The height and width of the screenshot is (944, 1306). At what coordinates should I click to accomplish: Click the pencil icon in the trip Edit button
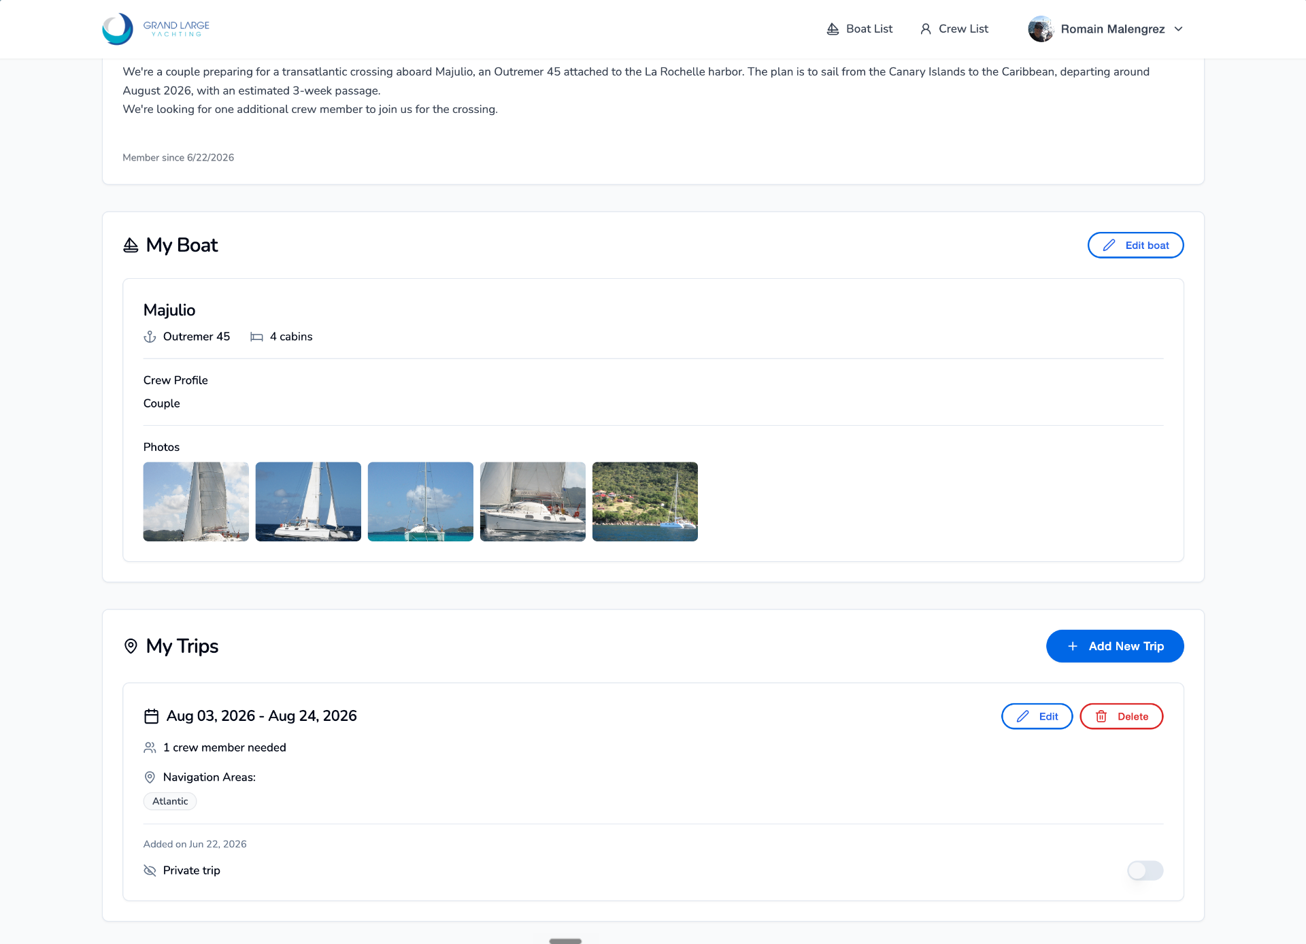(x=1022, y=716)
